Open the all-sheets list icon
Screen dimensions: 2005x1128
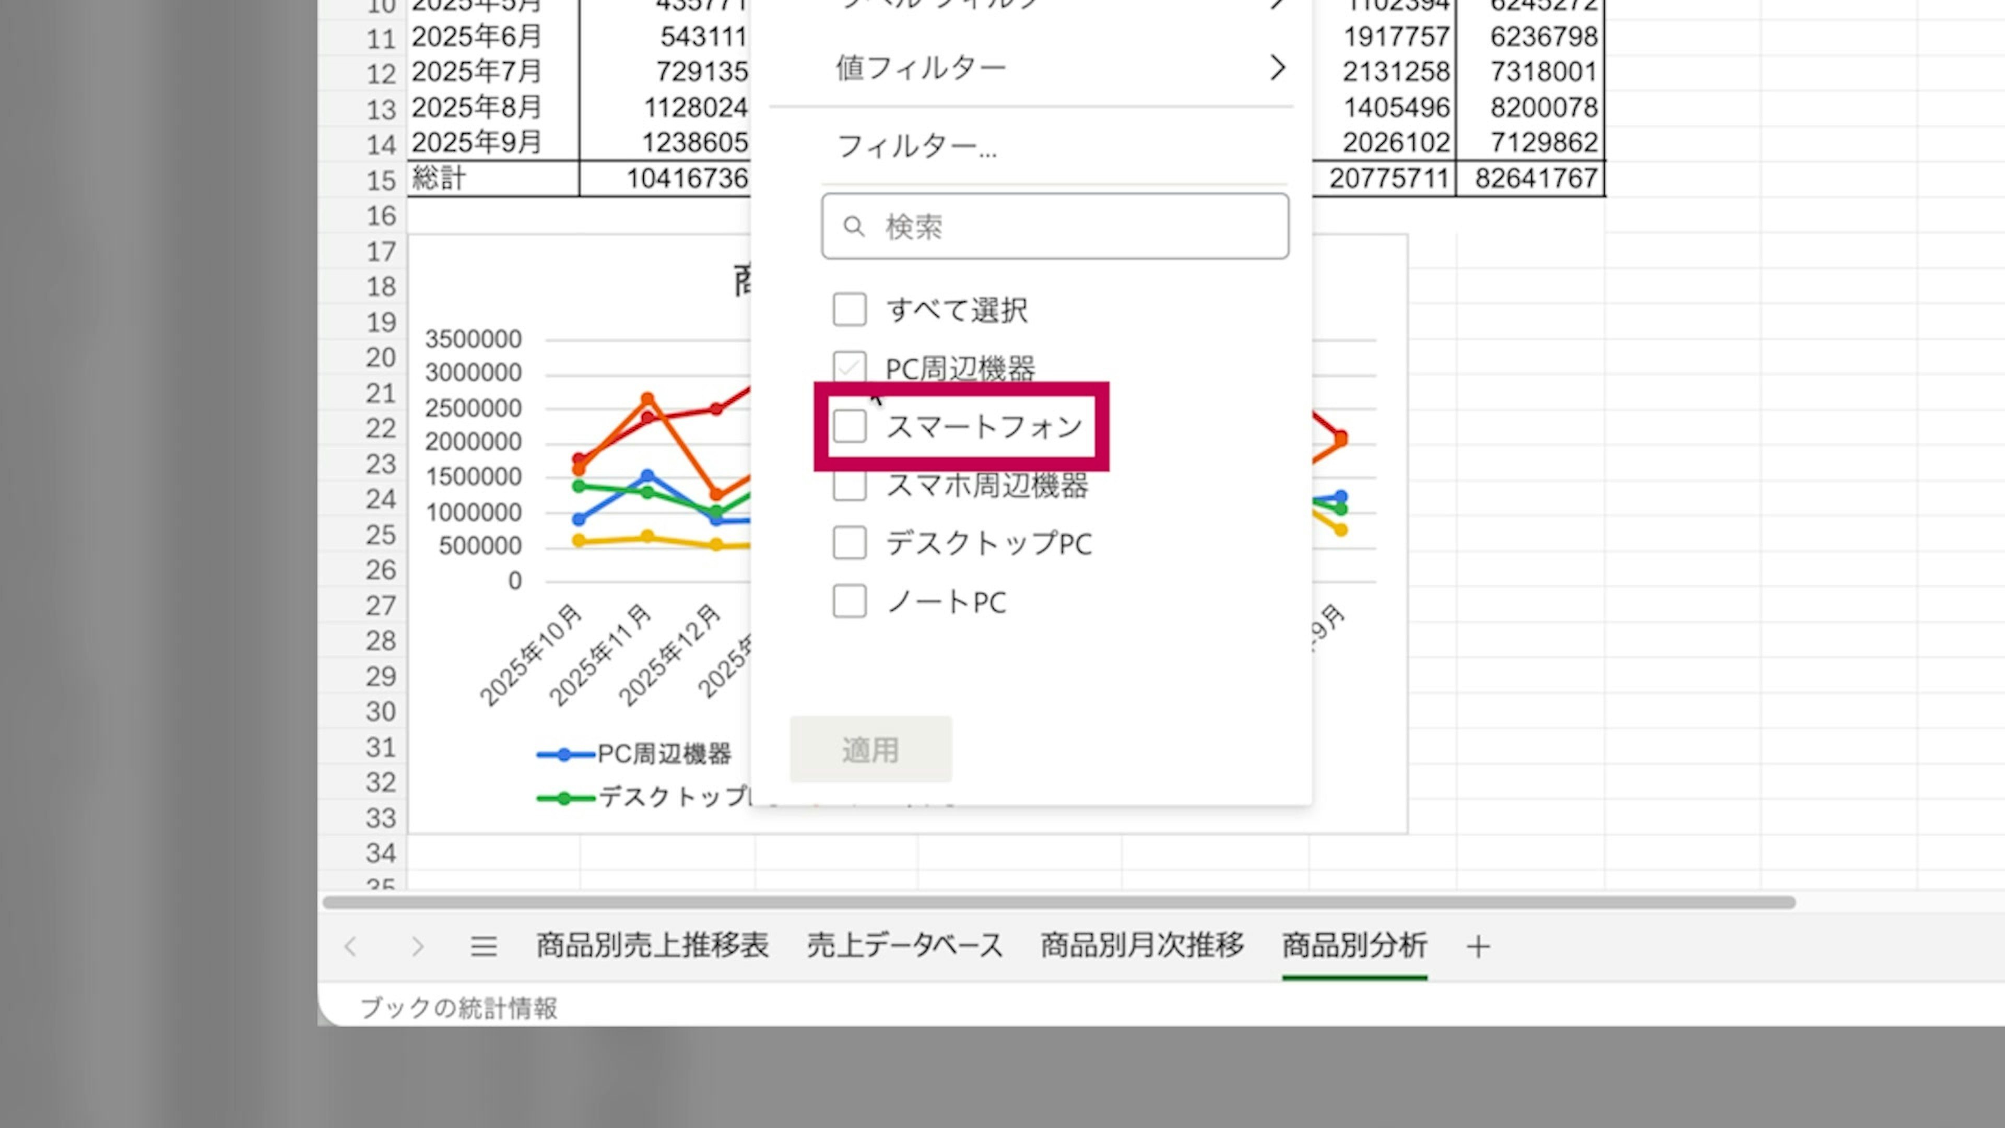483,947
